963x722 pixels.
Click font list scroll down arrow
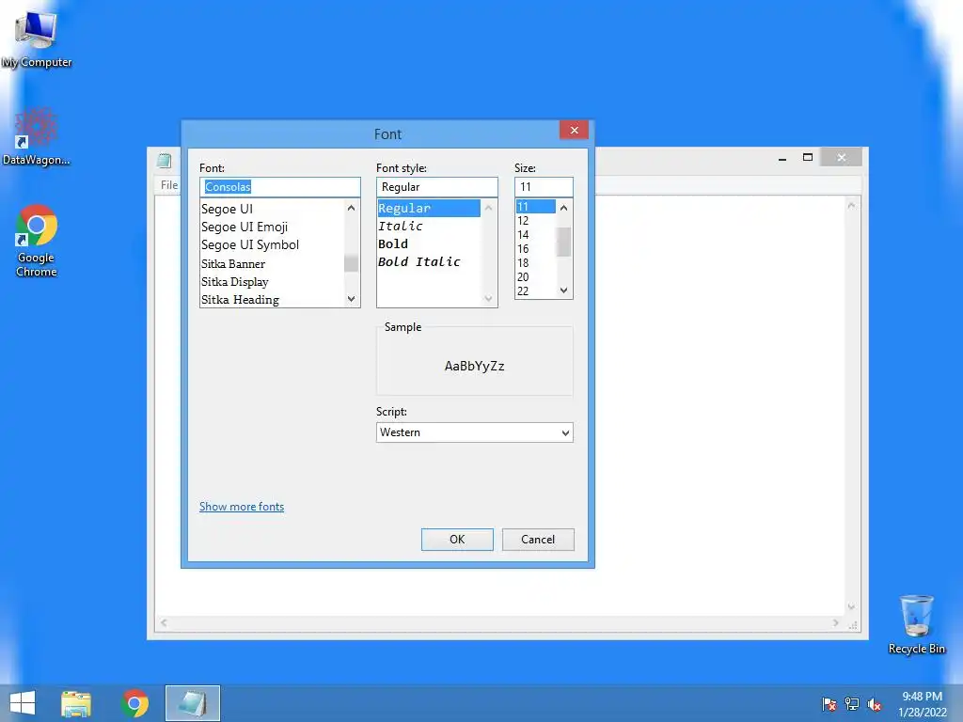point(352,299)
